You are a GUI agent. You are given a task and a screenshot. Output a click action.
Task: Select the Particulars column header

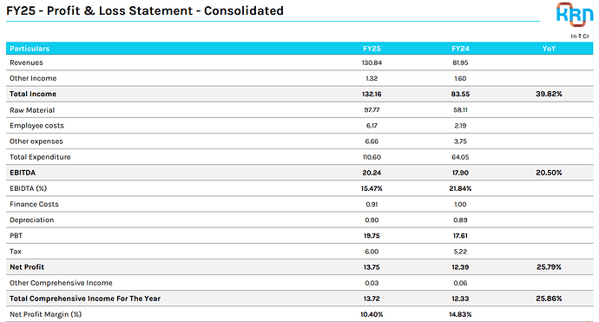(30, 49)
